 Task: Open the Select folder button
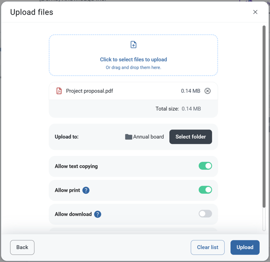pos(190,137)
